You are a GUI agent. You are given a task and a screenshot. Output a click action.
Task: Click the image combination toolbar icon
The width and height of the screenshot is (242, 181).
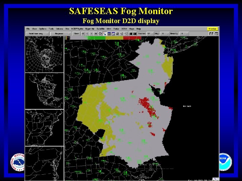click(x=105, y=34)
